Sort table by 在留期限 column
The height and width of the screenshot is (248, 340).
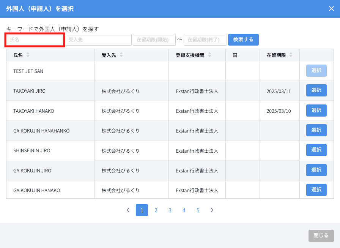291,55
